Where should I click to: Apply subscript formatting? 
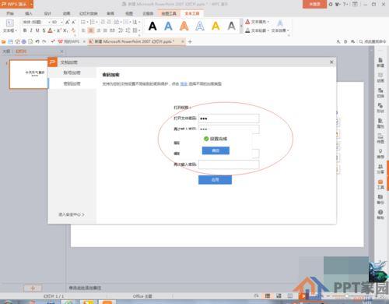[65, 30]
